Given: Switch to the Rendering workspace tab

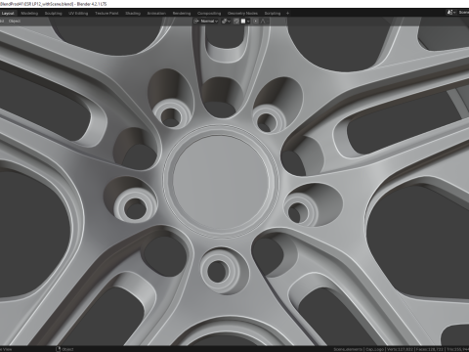Looking at the screenshot, I should coord(182,14).
